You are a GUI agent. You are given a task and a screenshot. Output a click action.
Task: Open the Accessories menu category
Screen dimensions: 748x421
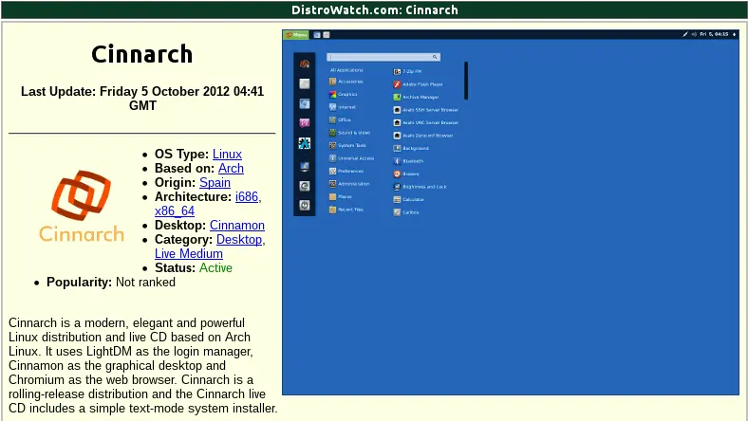point(346,82)
